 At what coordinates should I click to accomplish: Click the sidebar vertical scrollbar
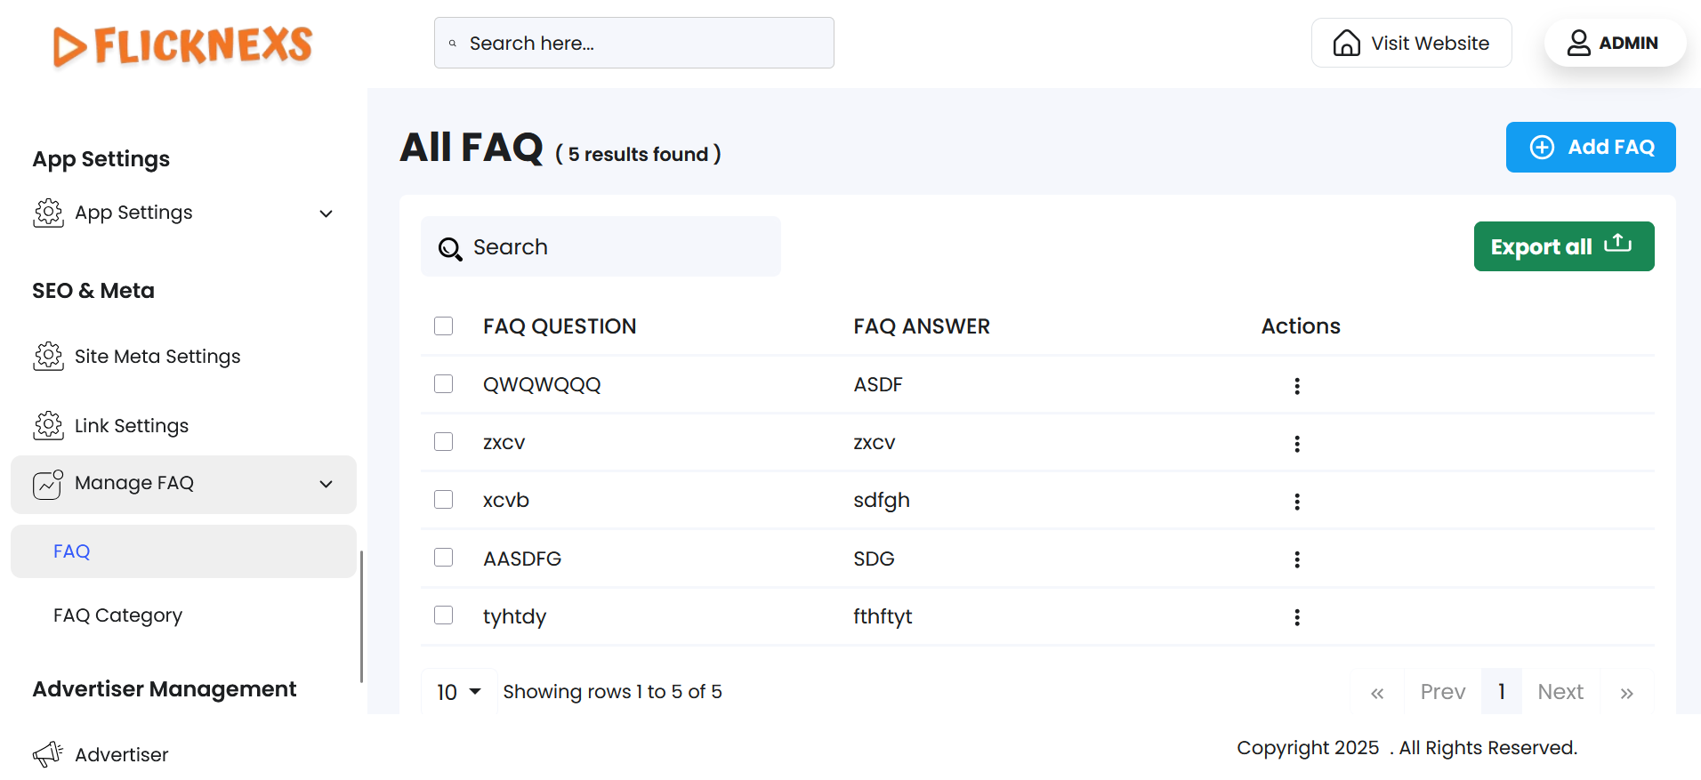coord(361,615)
